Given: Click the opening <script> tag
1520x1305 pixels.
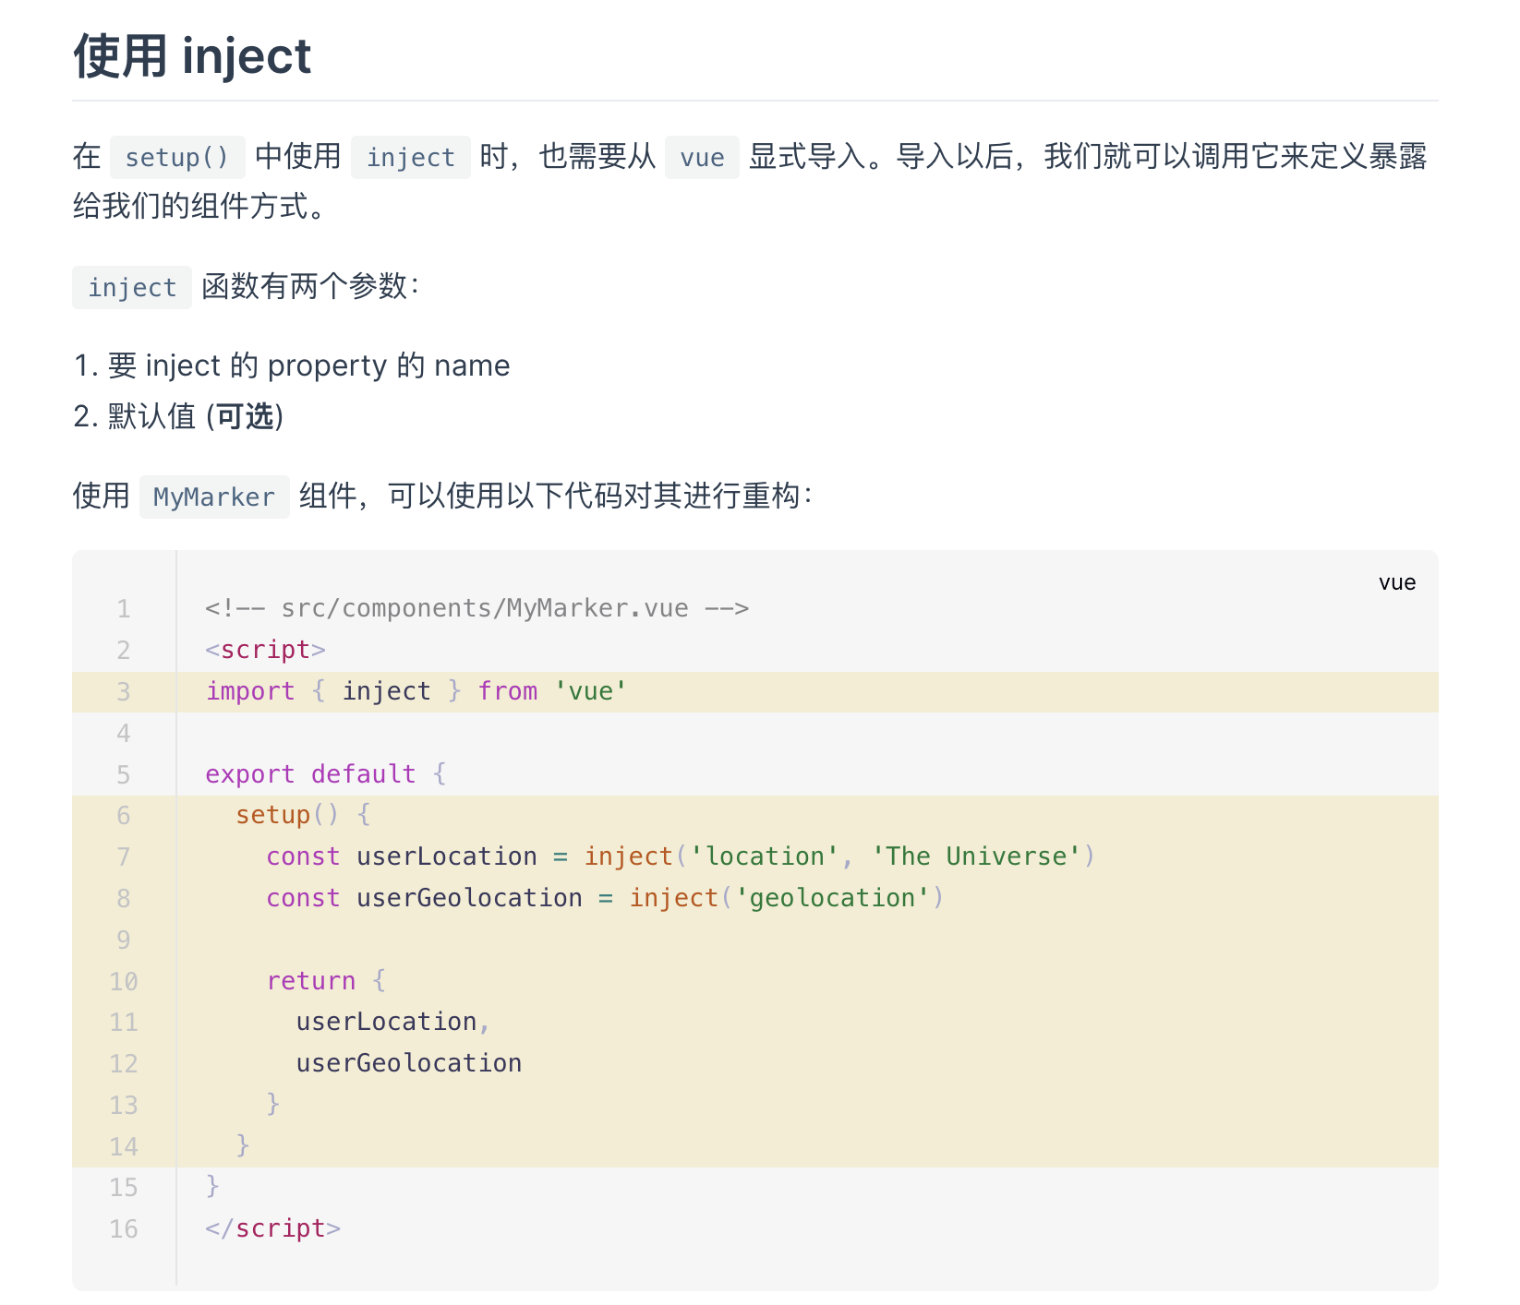Looking at the screenshot, I should tap(265, 650).
